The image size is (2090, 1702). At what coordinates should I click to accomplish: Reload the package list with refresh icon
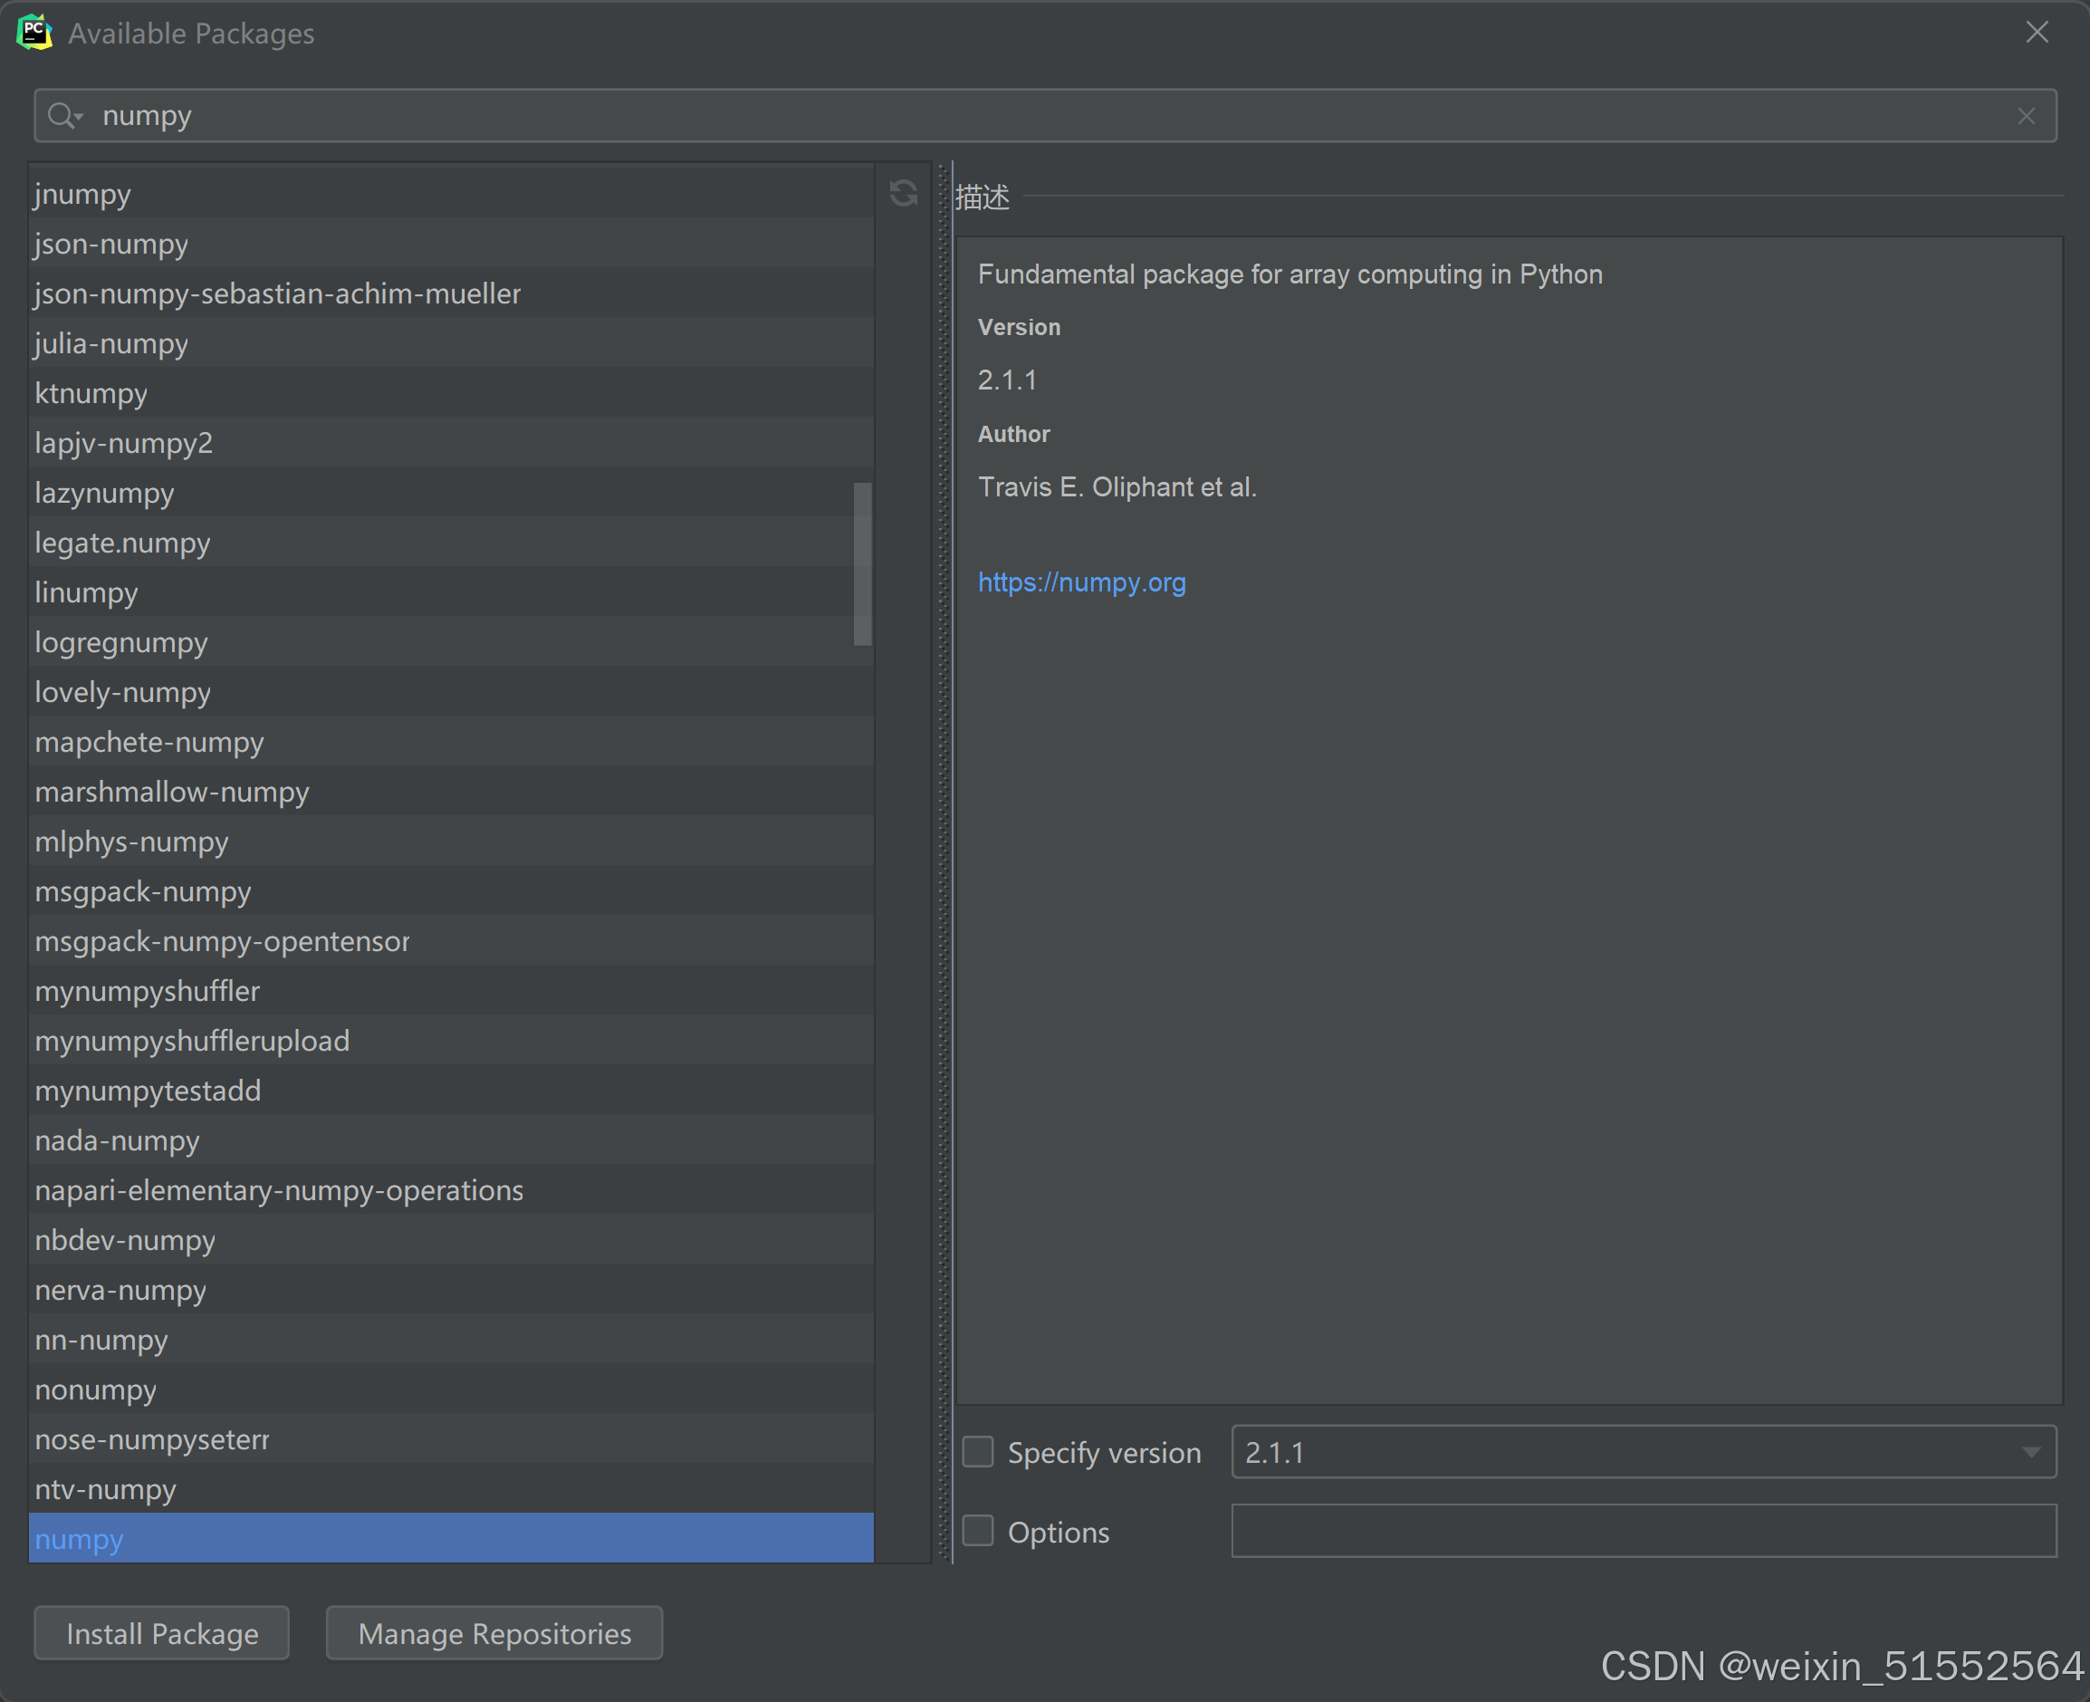(x=903, y=193)
